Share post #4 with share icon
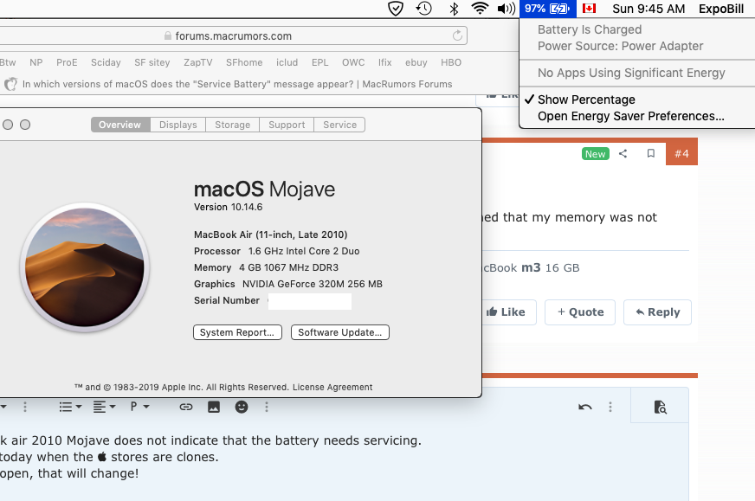Screen dimensions: 755x501 pyautogui.click(x=623, y=153)
